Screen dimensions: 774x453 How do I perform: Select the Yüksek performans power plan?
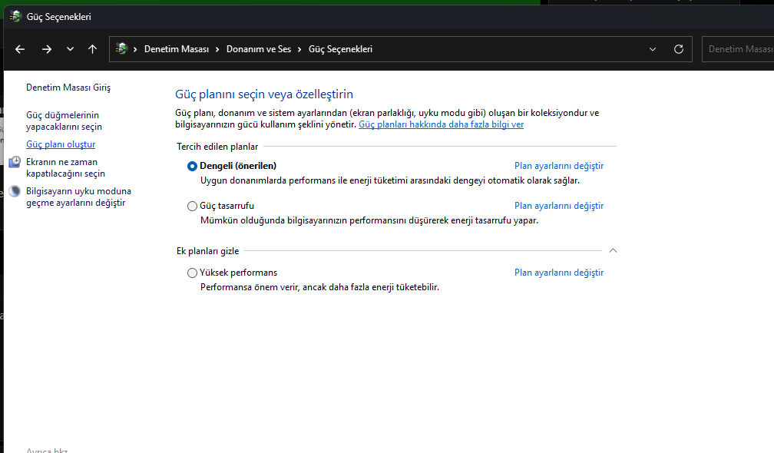tap(192, 273)
